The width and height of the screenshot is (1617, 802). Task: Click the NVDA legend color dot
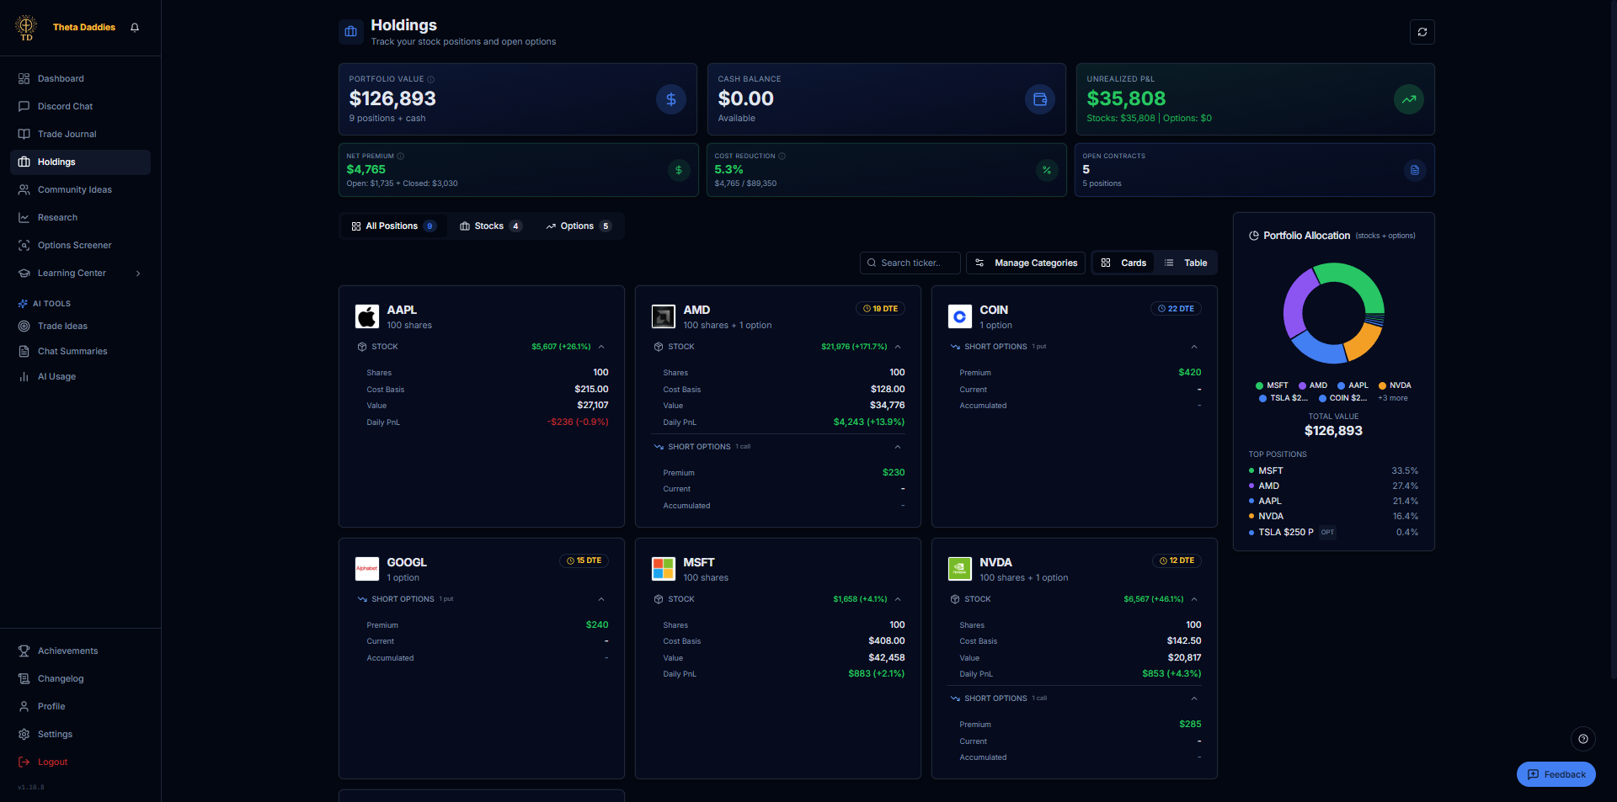pos(1382,385)
